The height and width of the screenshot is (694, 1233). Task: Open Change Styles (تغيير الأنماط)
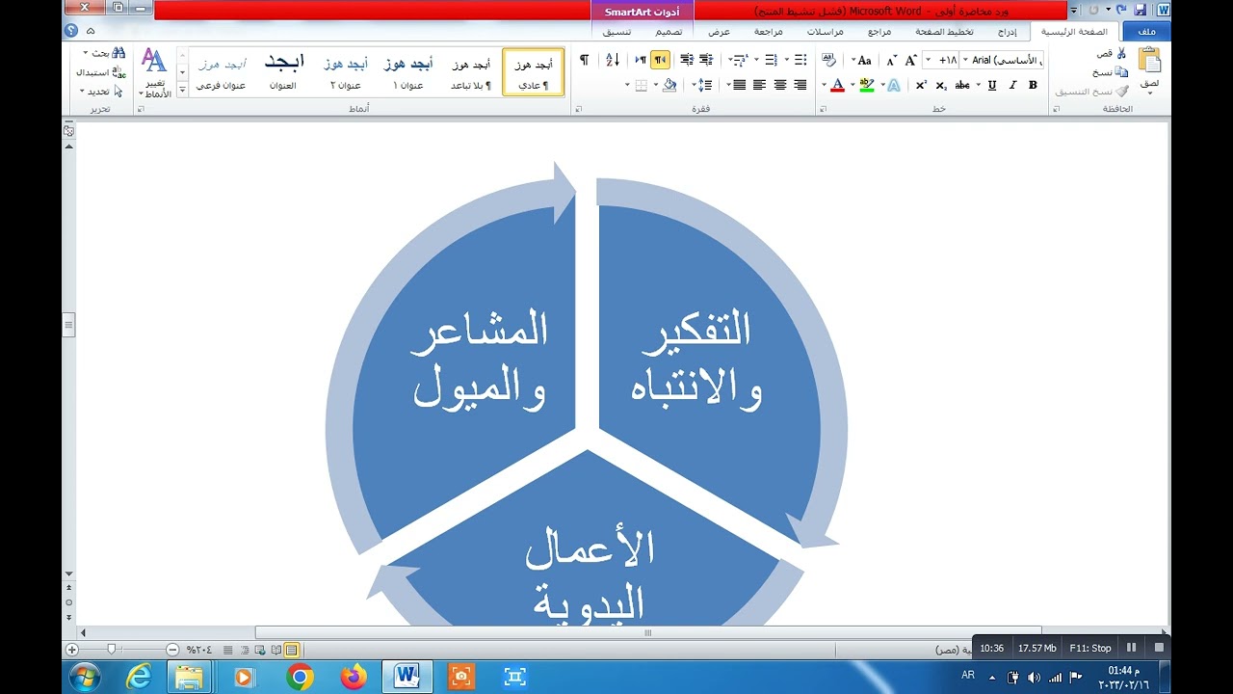pos(154,73)
